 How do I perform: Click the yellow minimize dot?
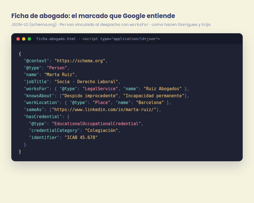coord(24,39)
